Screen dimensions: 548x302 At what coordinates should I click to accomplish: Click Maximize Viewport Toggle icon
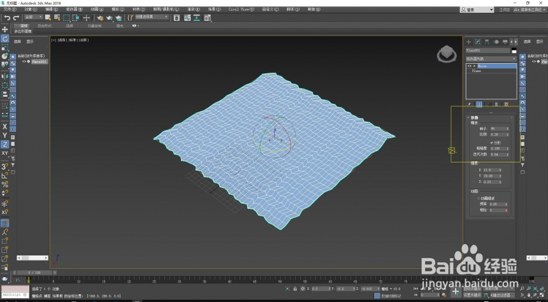click(x=542, y=296)
